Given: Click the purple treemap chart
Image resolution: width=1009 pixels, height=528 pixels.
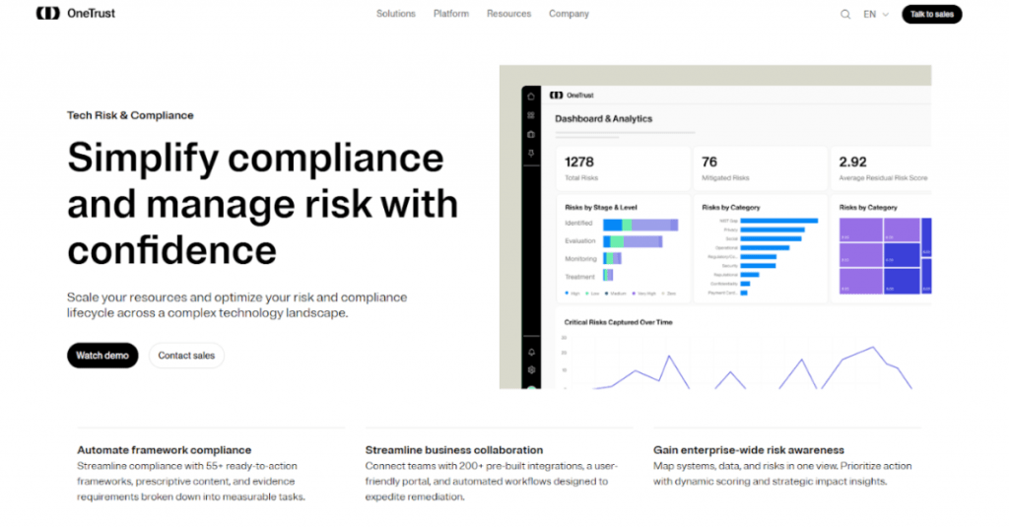Looking at the screenshot, I should (886, 256).
